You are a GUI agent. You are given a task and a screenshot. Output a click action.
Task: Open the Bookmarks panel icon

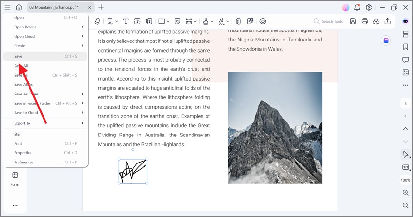point(406,47)
